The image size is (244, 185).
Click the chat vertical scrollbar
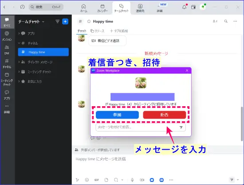[242, 124]
